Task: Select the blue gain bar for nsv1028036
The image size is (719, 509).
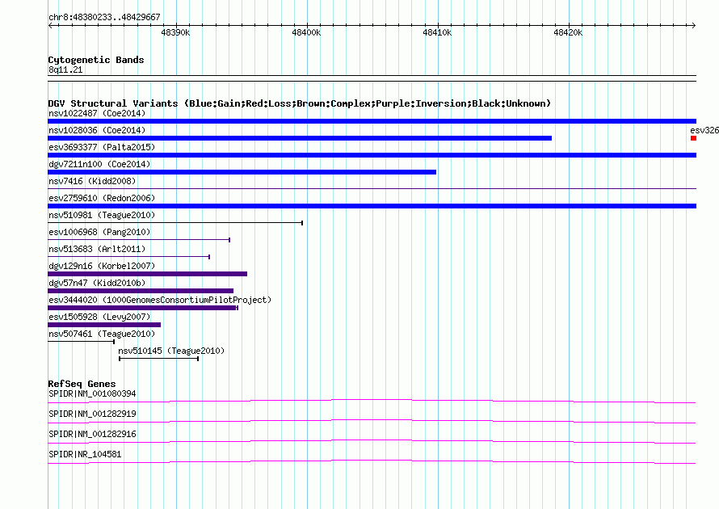Action: click(300, 138)
